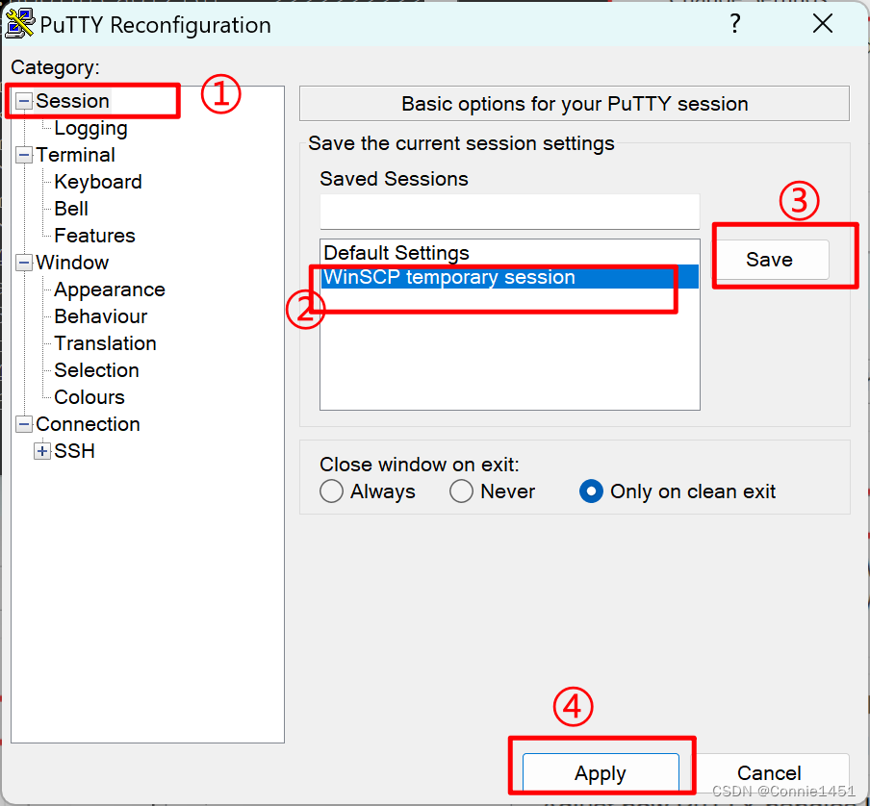This screenshot has width=870, height=806.
Task: Apply the configuration changes
Action: pos(601,772)
